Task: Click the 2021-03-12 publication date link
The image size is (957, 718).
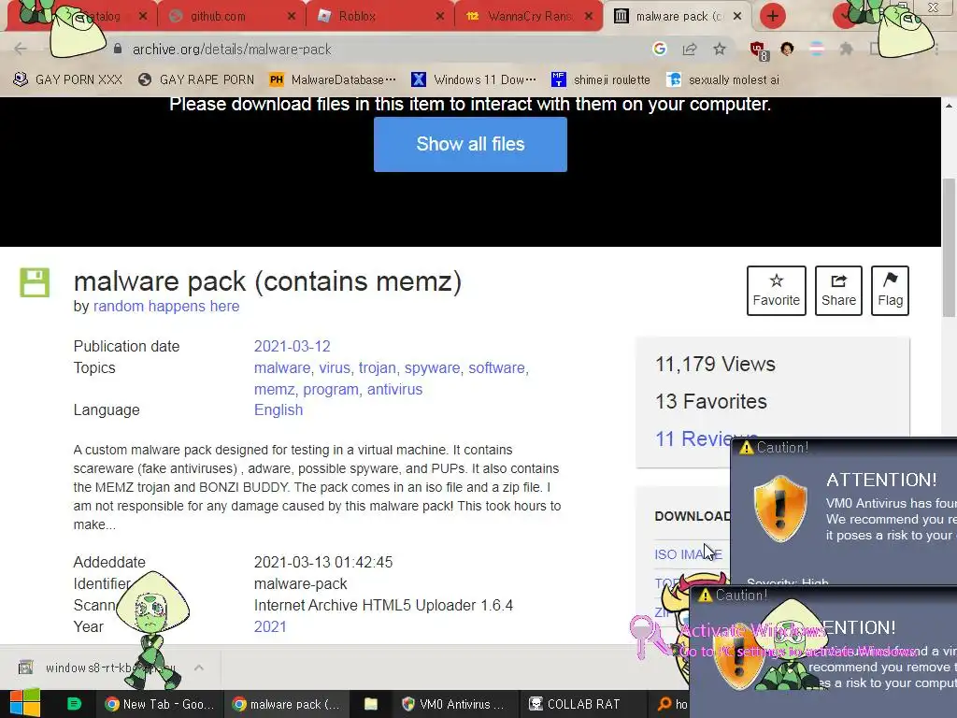Action: click(292, 346)
